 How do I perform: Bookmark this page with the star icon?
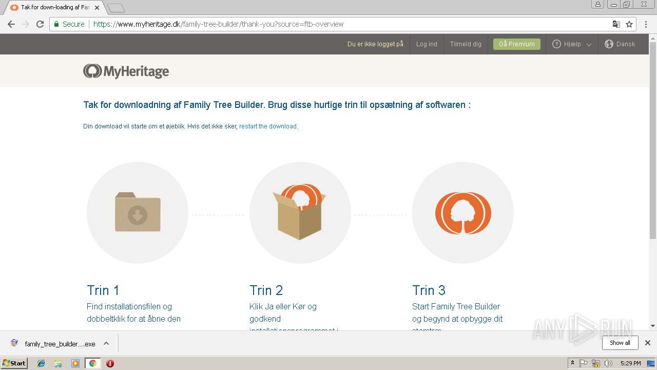(x=629, y=24)
